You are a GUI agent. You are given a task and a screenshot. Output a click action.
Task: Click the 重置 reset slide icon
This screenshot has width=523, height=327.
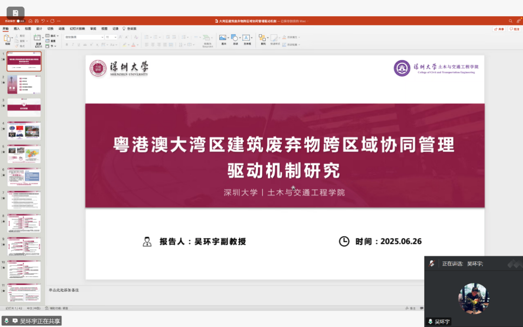coord(50,41)
